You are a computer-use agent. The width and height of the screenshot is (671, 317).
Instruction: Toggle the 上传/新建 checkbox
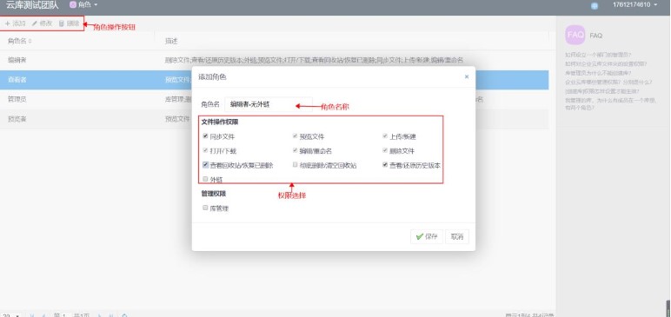coord(385,136)
